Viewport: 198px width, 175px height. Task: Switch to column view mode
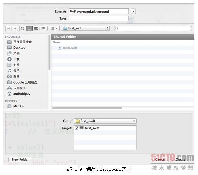[36, 28]
